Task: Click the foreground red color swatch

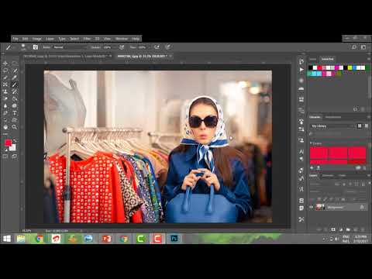Action: pyautogui.click(x=8, y=143)
